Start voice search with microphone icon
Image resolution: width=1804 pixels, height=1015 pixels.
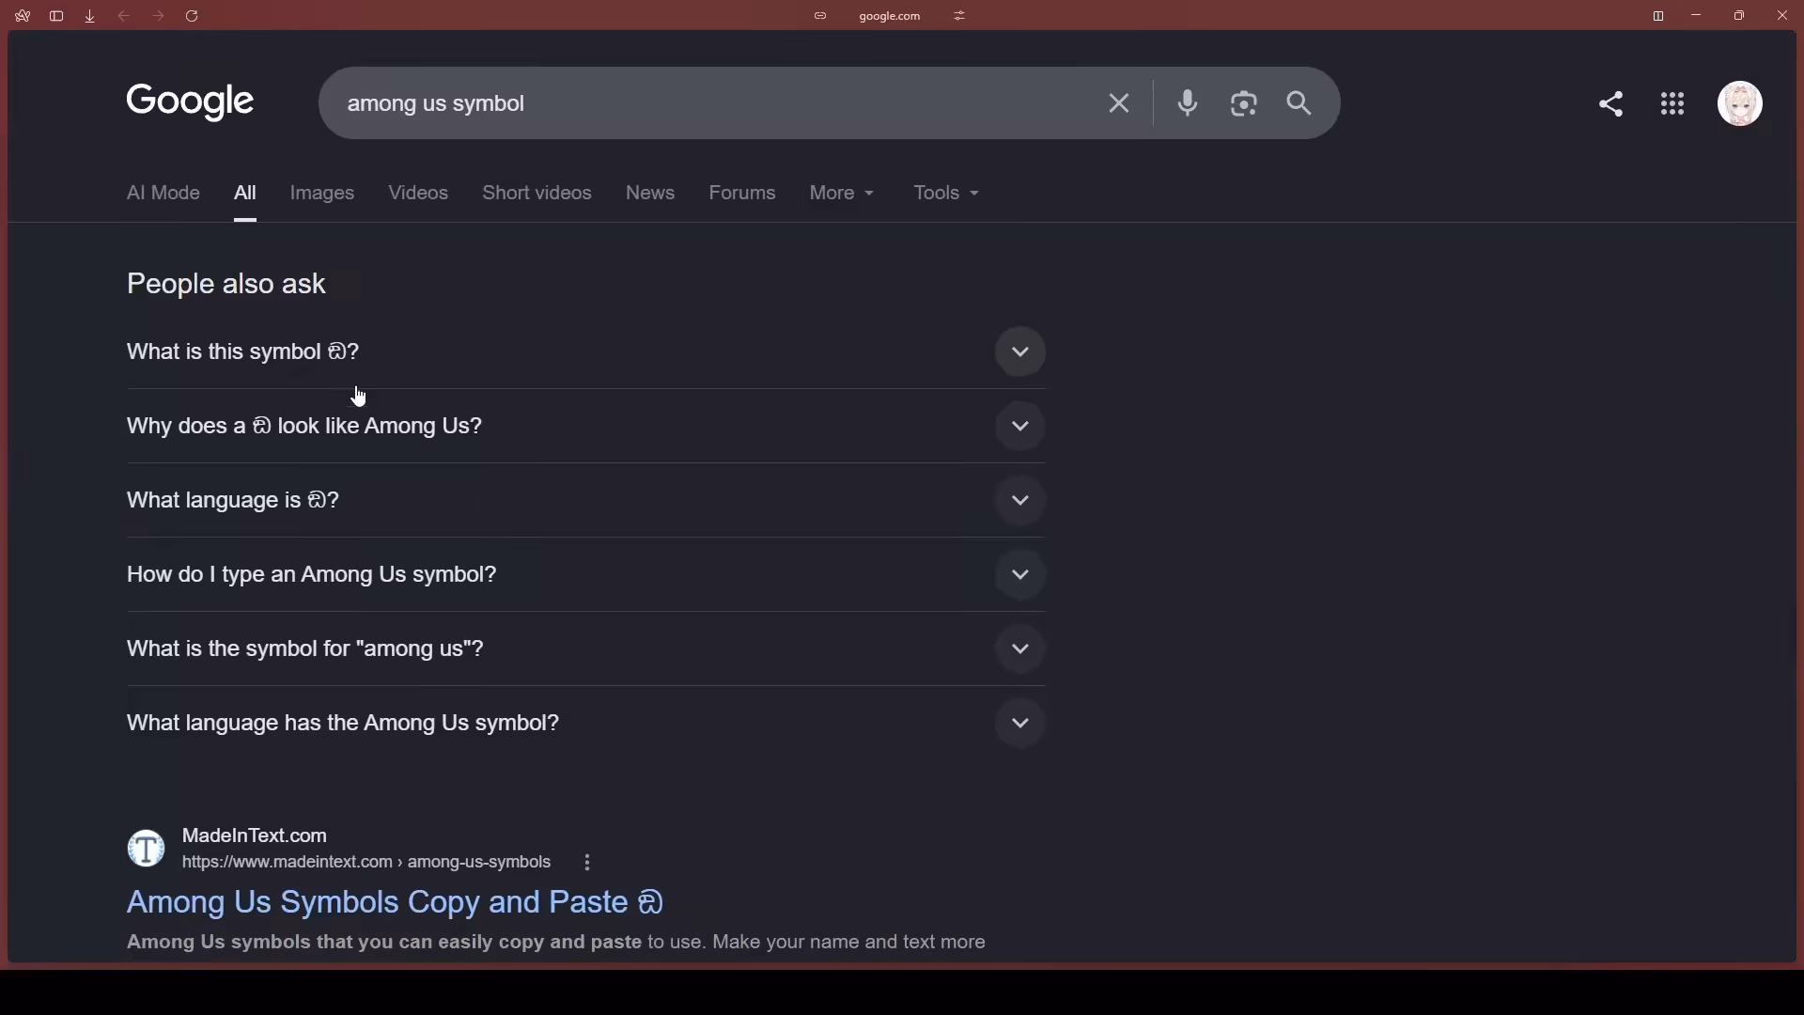click(x=1188, y=103)
